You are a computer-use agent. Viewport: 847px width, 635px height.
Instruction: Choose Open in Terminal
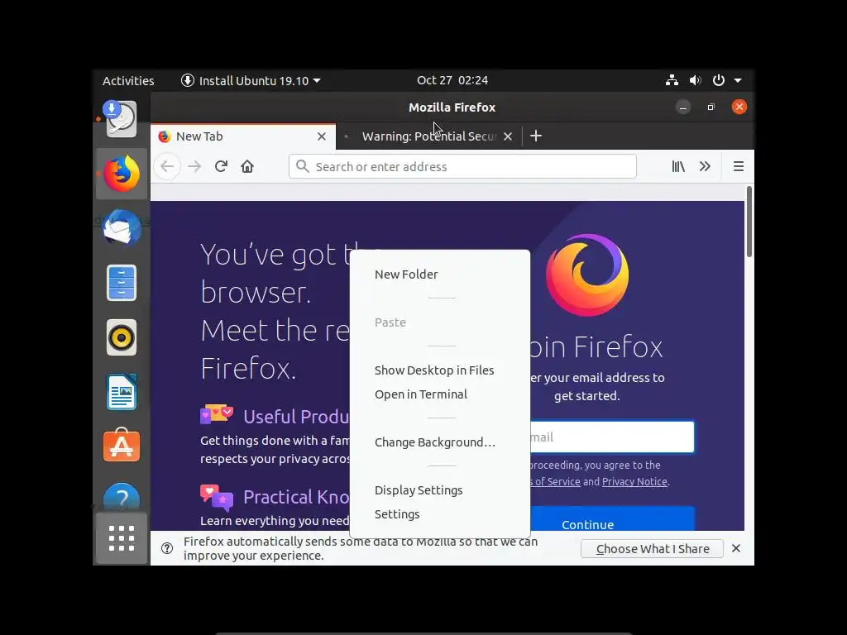coord(421,394)
